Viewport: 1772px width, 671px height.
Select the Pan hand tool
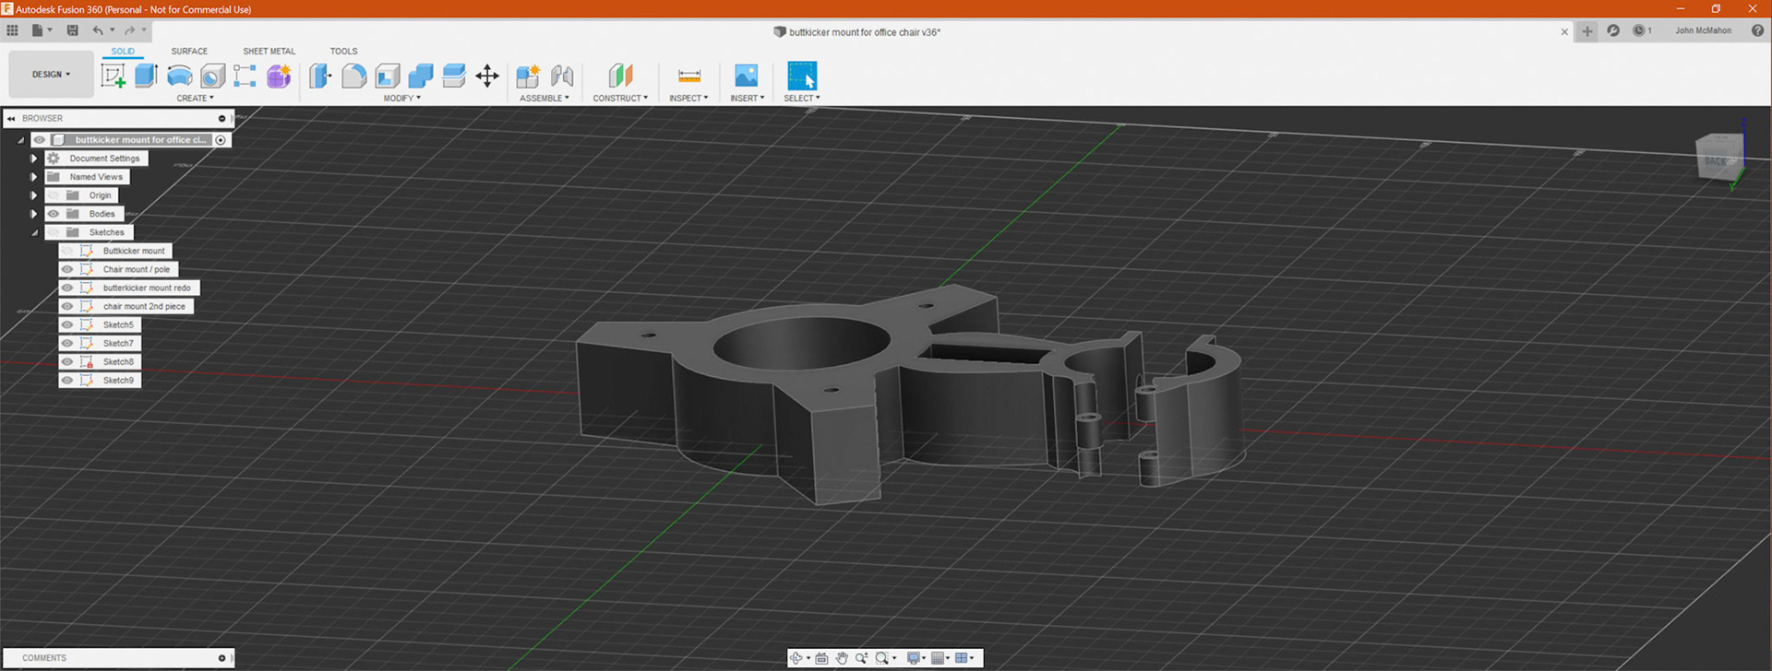point(842,658)
